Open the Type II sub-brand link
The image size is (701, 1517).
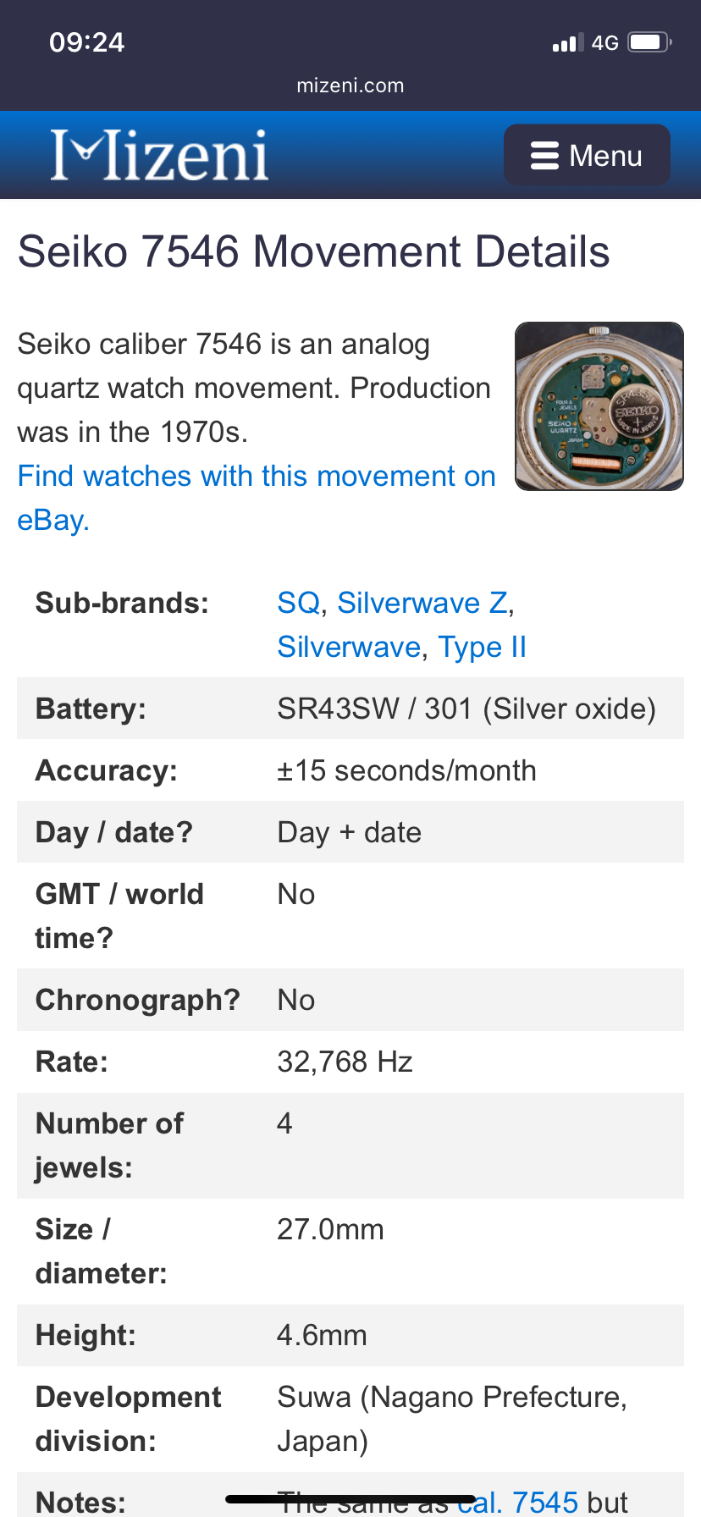482,647
